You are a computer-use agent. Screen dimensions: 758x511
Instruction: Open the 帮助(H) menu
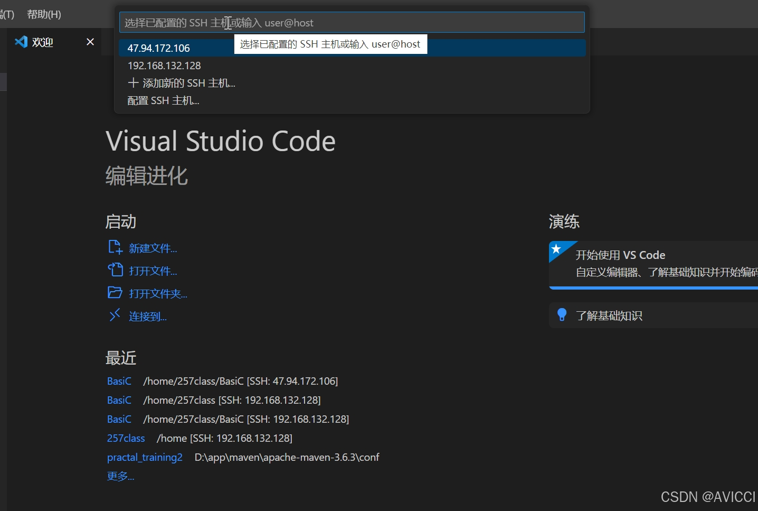point(44,14)
